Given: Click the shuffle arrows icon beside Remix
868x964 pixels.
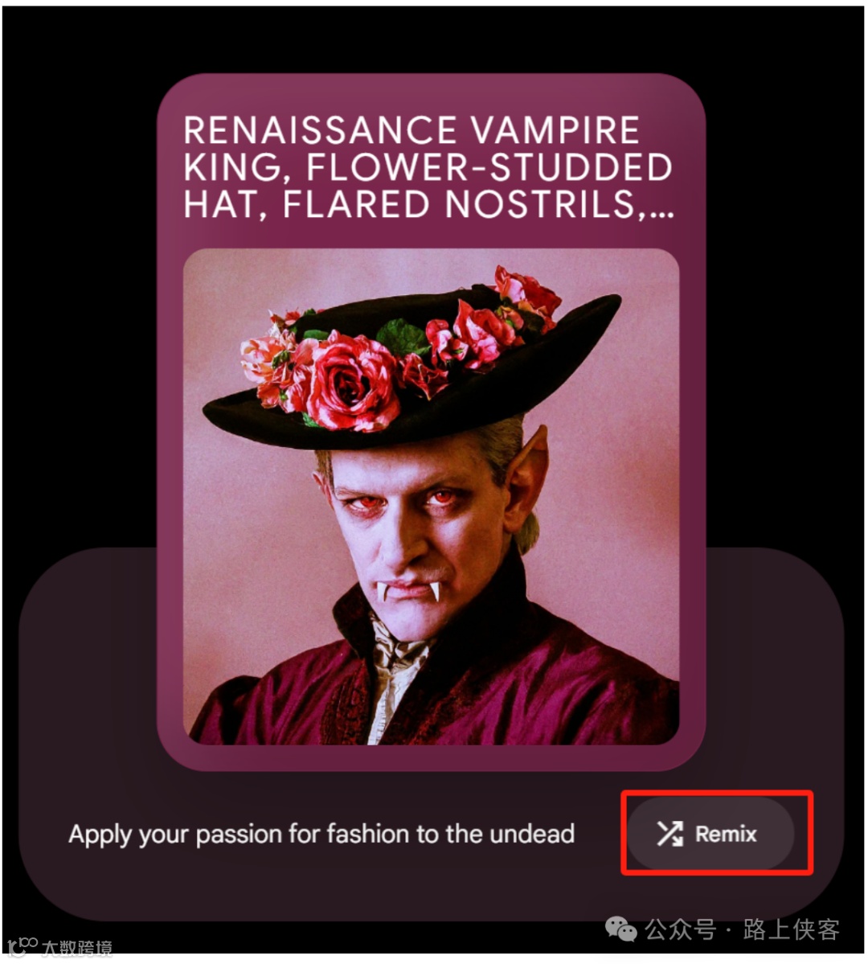Looking at the screenshot, I should [x=669, y=834].
